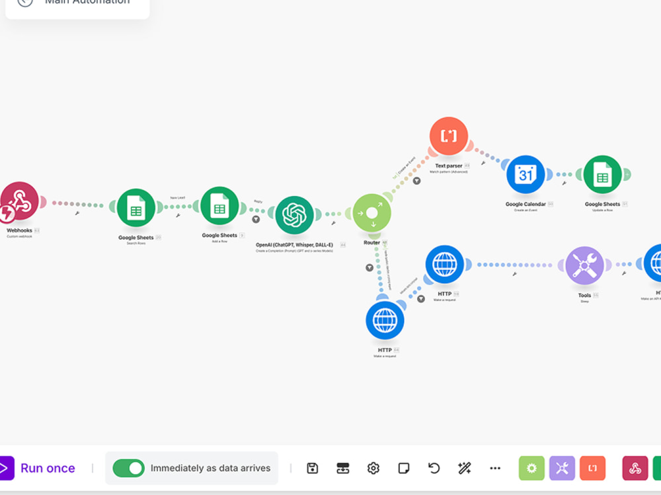Screen dimensions: 661x495
Task: Click the wrench between Webhooks and Google Sheets Search Rows
Action: pos(77,213)
